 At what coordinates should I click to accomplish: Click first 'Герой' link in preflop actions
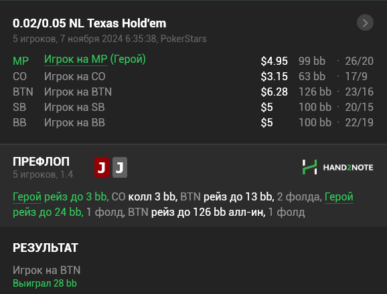[x=27, y=196]
